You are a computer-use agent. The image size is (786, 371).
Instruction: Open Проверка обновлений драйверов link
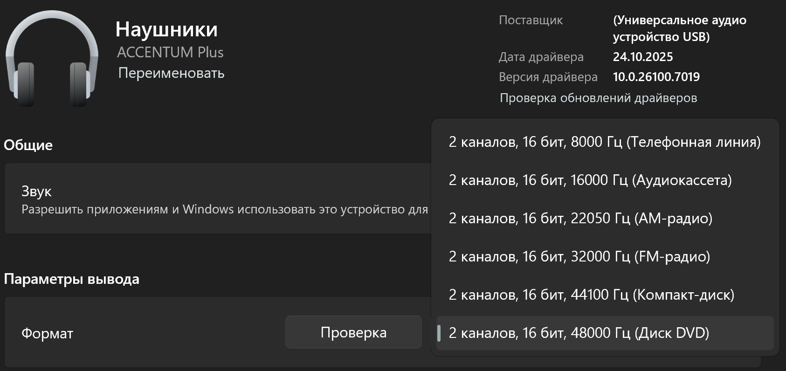(x=598, y=98)
